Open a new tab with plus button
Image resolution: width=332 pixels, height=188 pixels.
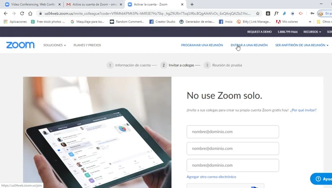192,4
